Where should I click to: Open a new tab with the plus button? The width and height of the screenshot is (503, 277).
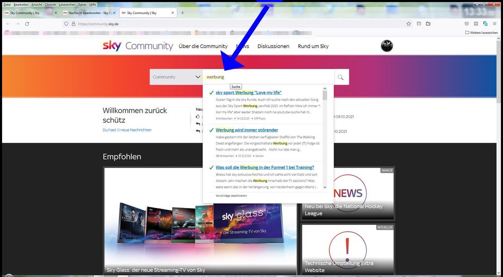(183, 13)
